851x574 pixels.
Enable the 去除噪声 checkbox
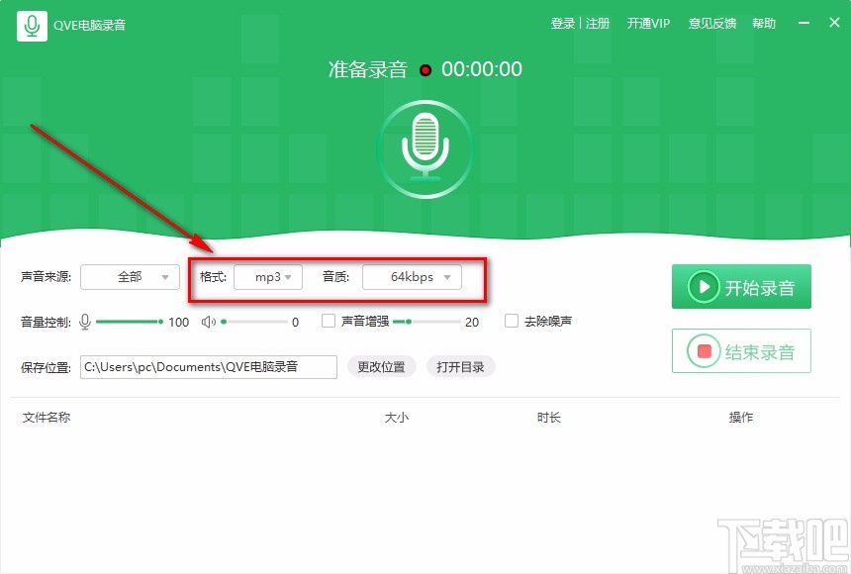pyautogui.click(x=512, y=321)
